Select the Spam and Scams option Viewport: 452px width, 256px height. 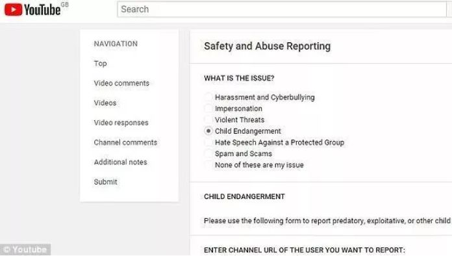(208, 153)
